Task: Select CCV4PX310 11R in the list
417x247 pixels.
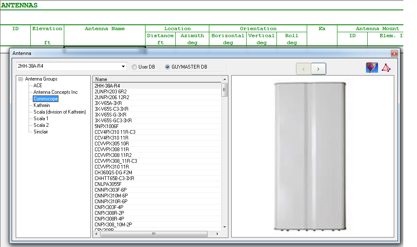Action: [x=157, y=138]
